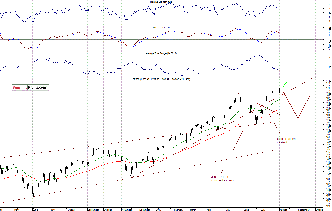Select the "Average True Range (14.3016)" title
This screenshot has width=332, height=211.
(x=161, y=53)
